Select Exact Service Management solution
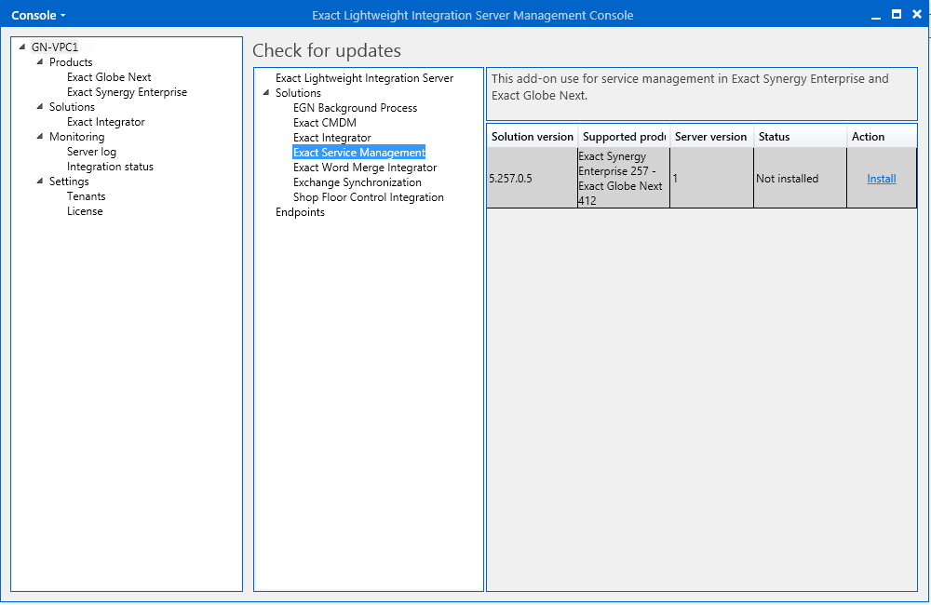The height and width of the screenshot is (605, 931). pyautogui.click(x=359, y=153)
